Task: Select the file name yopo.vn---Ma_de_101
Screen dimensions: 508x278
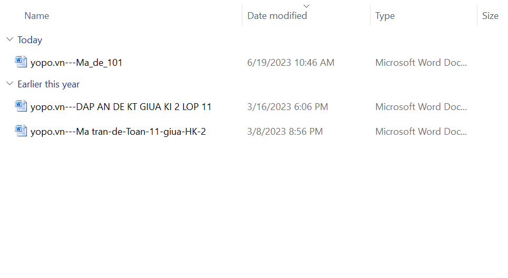Action: (x=76, y=63)
